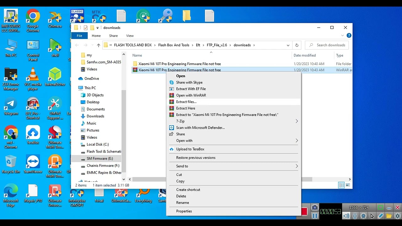Toggle recorder webcam overlay
Screen dimensions: 402x226
tap(363, 216)
